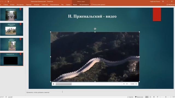Open the Рецензирование ribbon tab
This screenshot has width=175, height=98.
[55, 5]
